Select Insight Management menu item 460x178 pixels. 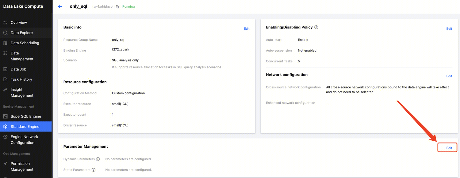[22, 92]
